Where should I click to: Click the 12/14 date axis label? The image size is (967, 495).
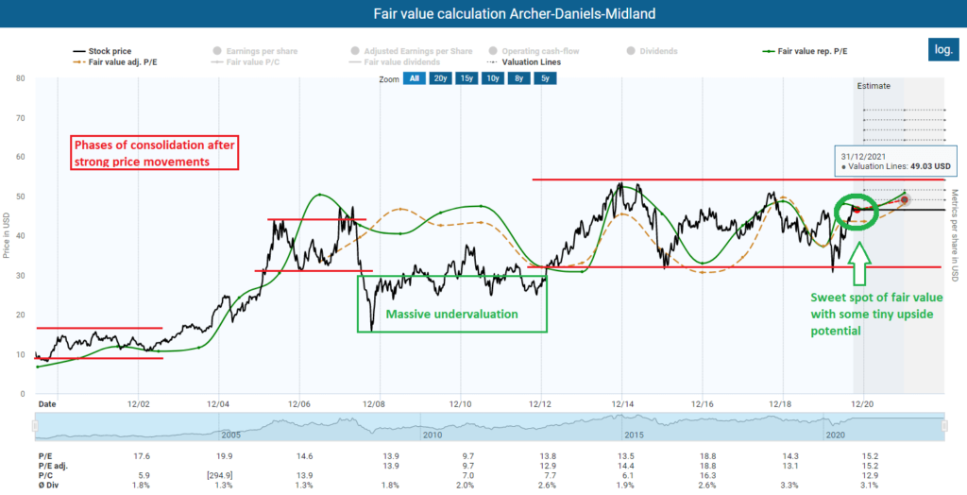click(x=621, y=402)
